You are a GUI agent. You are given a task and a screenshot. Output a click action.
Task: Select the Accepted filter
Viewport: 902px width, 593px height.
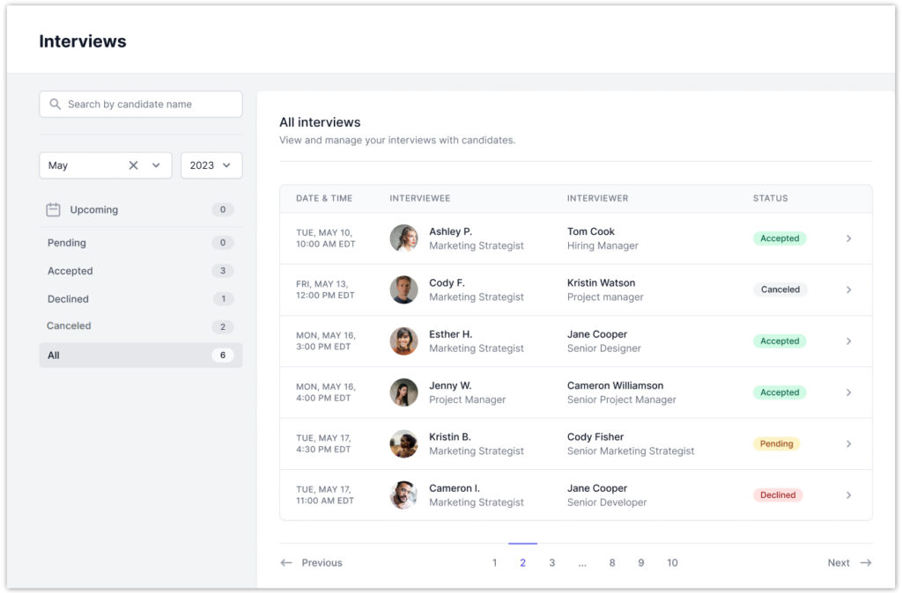click(70, 271)
